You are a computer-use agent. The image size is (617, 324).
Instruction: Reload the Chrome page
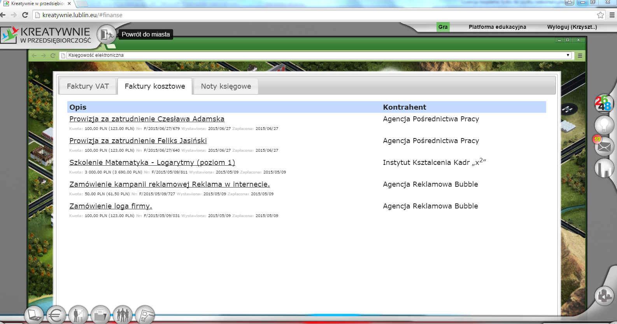tap(25, 15)
